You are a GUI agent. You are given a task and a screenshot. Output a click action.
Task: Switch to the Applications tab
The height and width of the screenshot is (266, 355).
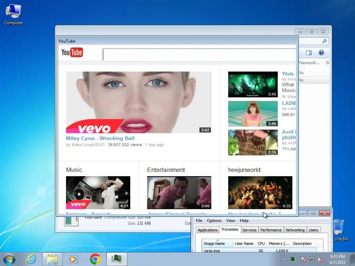pyautogui.click(x=208, y=230)
